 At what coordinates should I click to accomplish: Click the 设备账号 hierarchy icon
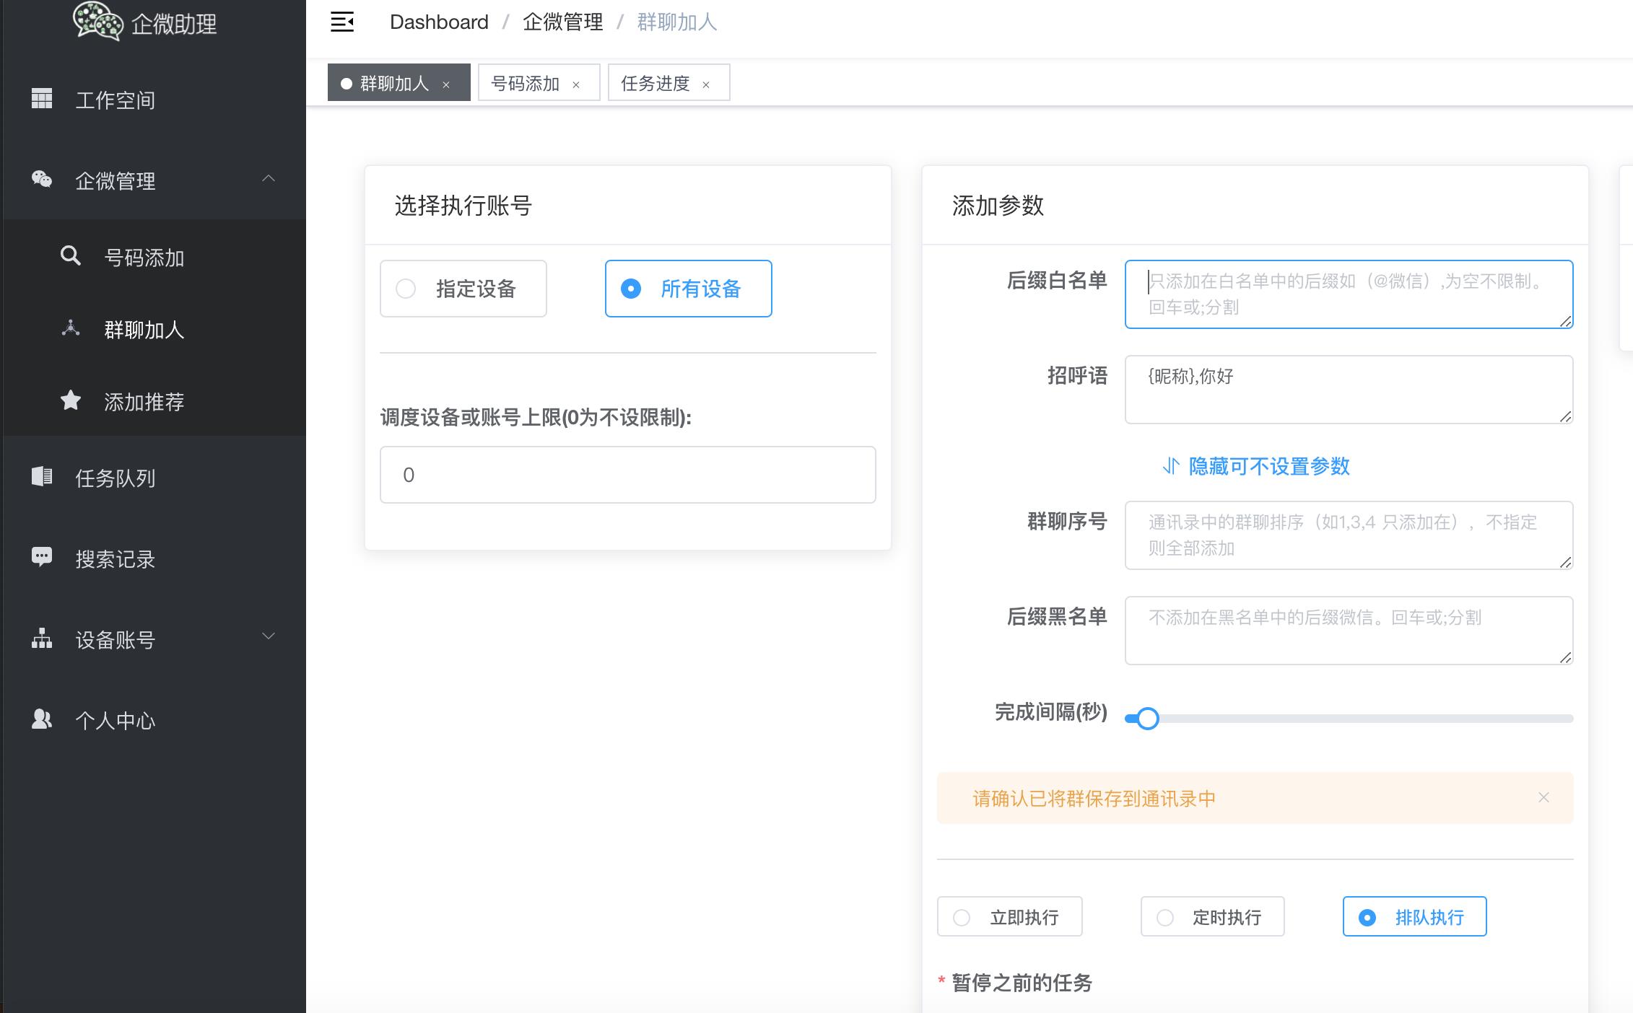click(42, 638)
